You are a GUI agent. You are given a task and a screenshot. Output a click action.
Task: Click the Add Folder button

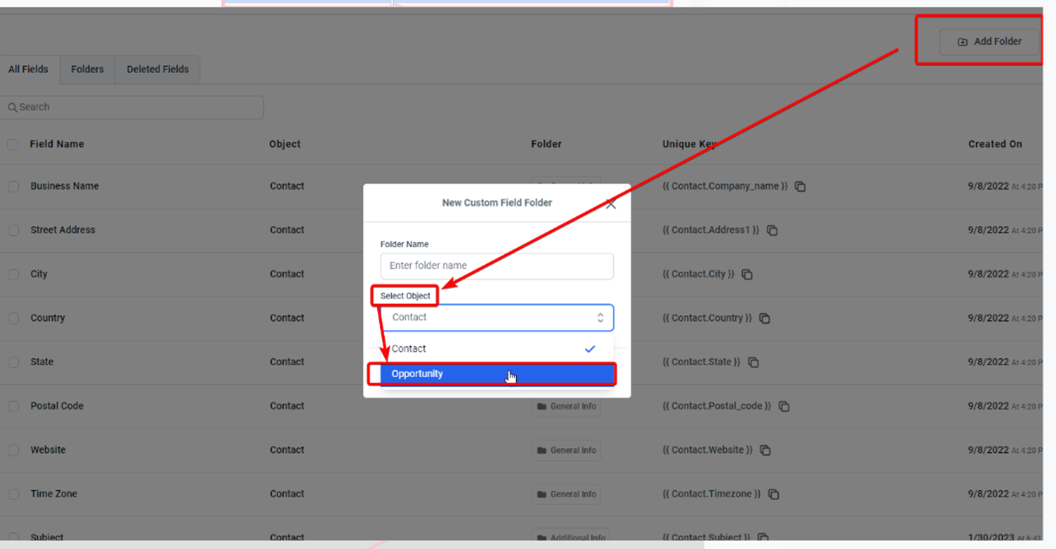989,41
